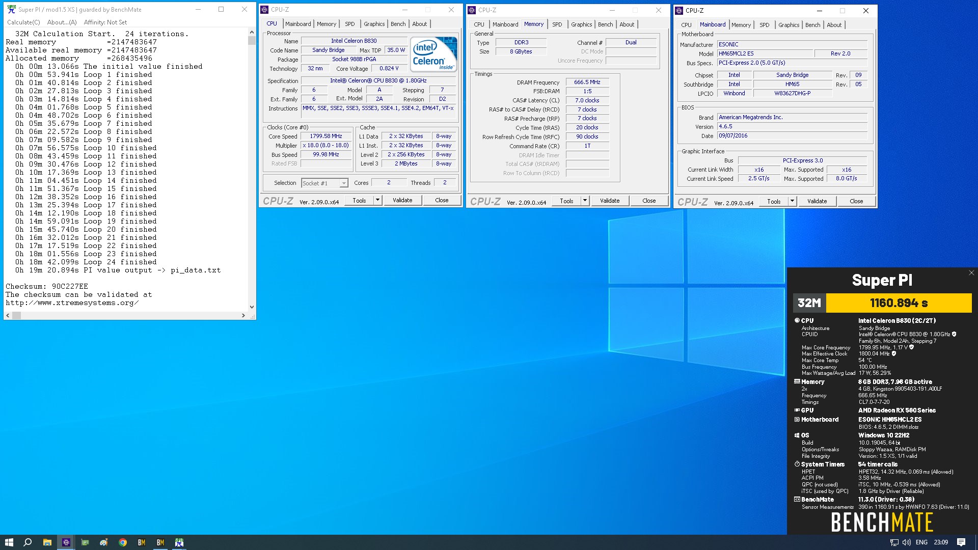Select CPU tab in CPU-Z memory window
Screen dimensions: 978x550
[479, 24]
